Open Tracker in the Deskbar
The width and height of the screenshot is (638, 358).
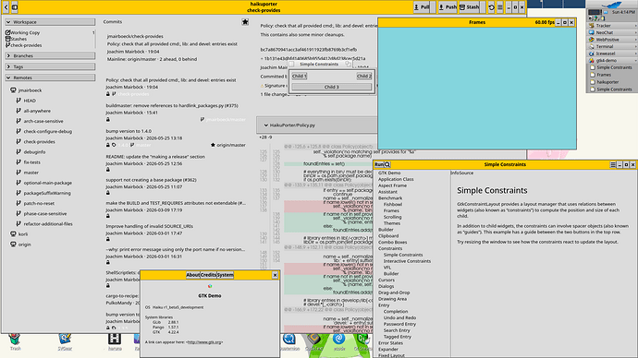612,26
